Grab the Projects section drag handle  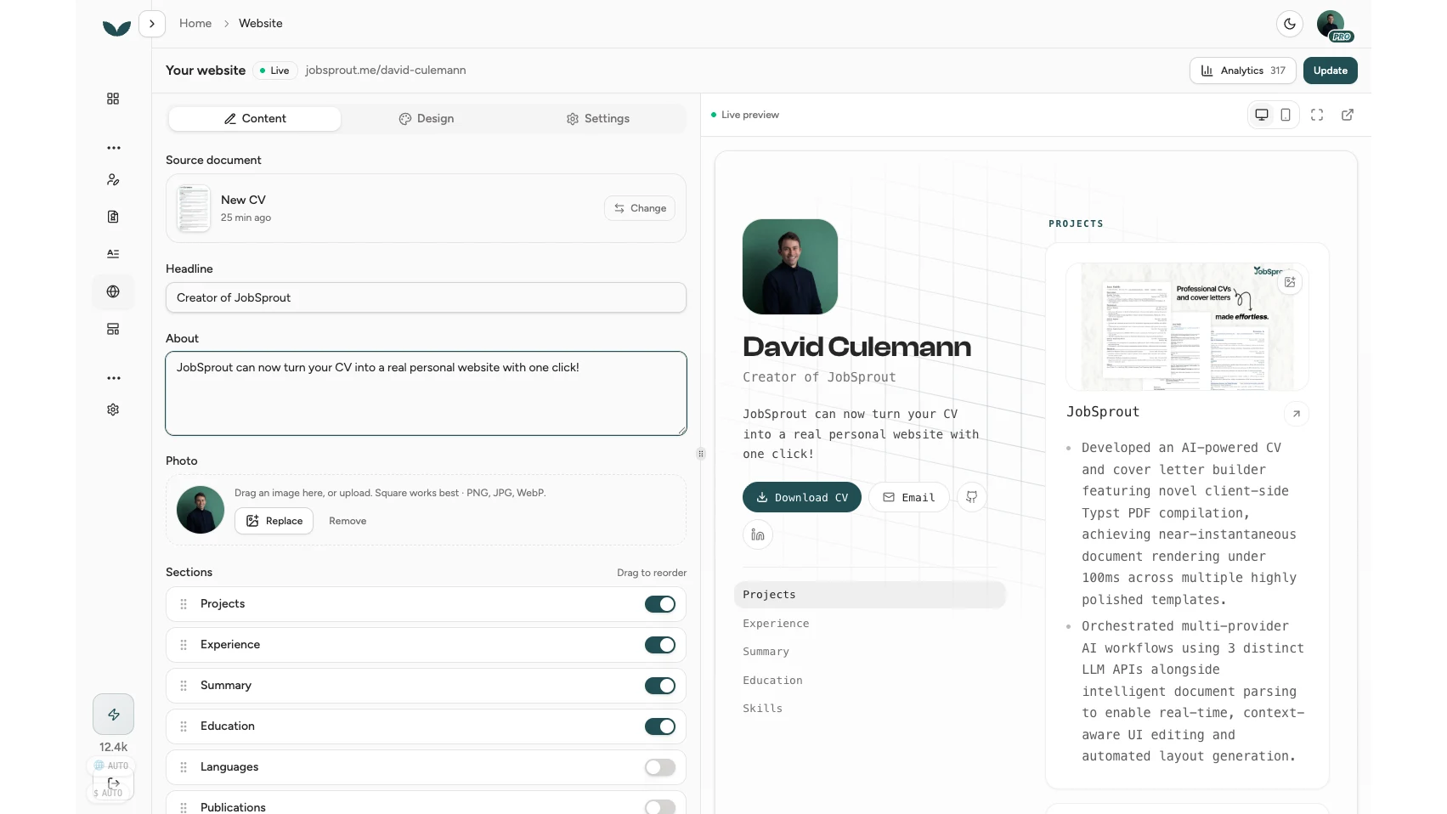click(184, 604)
